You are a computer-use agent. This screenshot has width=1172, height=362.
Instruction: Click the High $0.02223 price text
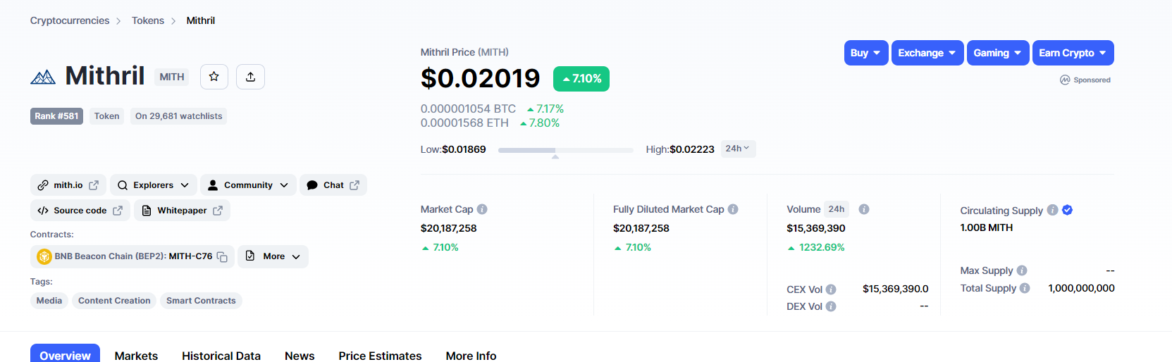tap(680, 149)
